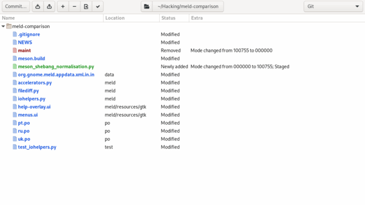Viewport: 365px width, 205px height.
Task: Sort by the Status column header
Action: [174, 18]
